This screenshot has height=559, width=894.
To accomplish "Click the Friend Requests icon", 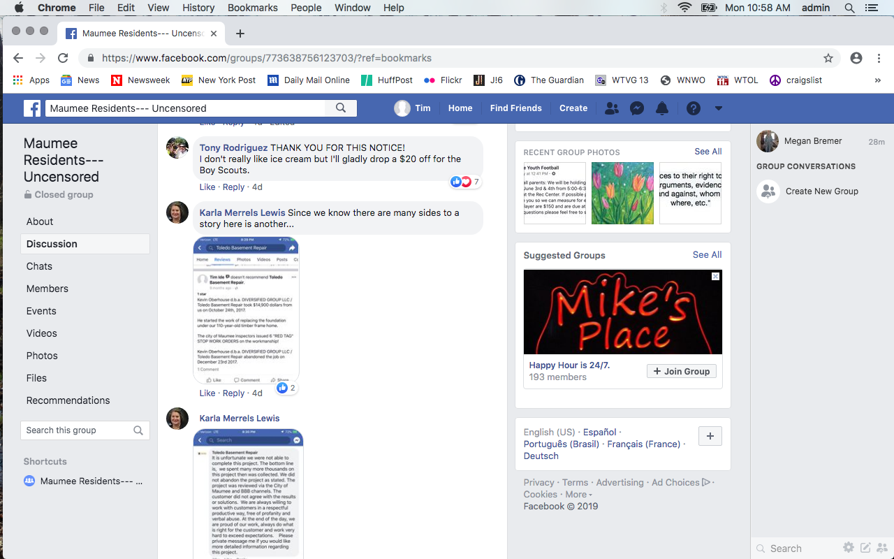I will pos(611,108).
